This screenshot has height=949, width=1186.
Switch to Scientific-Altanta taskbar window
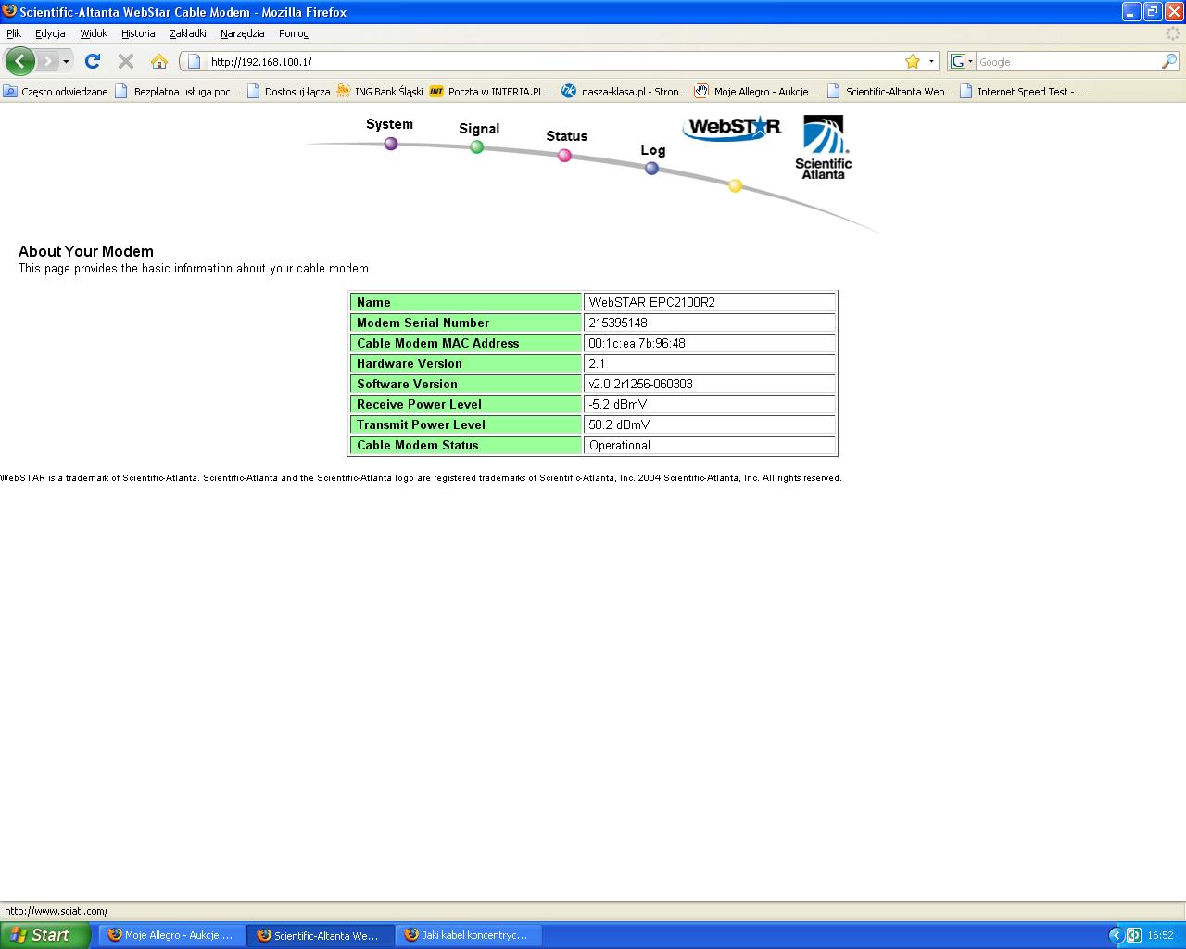[x=321, y=935]
